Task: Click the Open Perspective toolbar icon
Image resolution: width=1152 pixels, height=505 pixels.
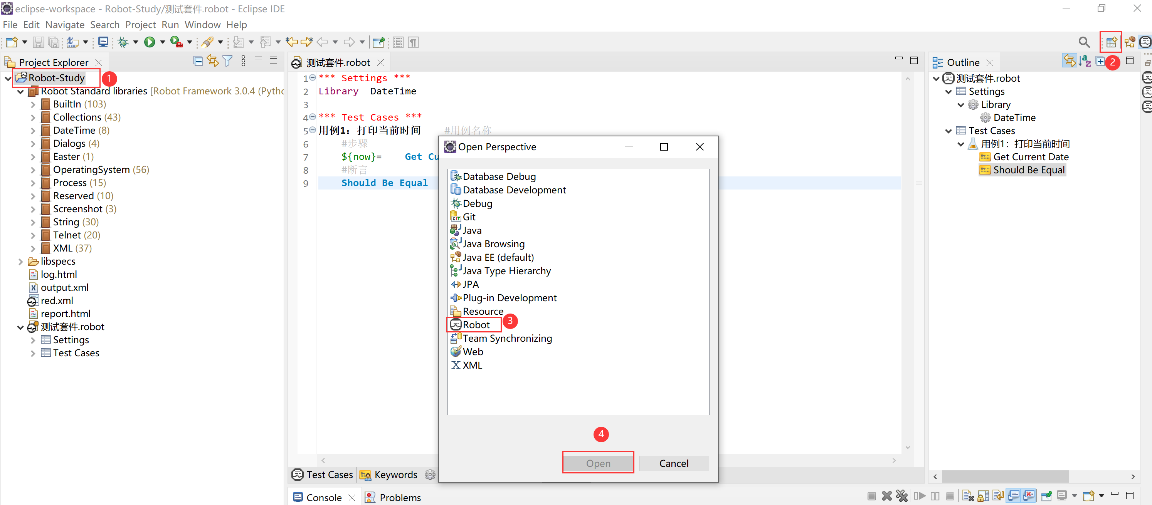Action: coord(1111,42)
